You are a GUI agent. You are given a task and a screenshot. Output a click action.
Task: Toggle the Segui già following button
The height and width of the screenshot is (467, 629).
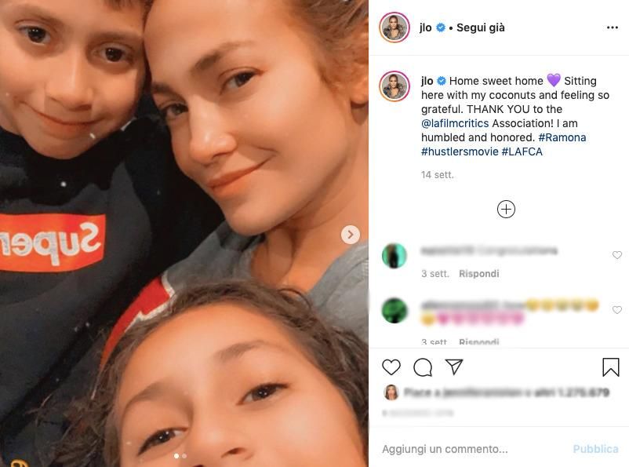pyautogui.click(x=481, y=27)
